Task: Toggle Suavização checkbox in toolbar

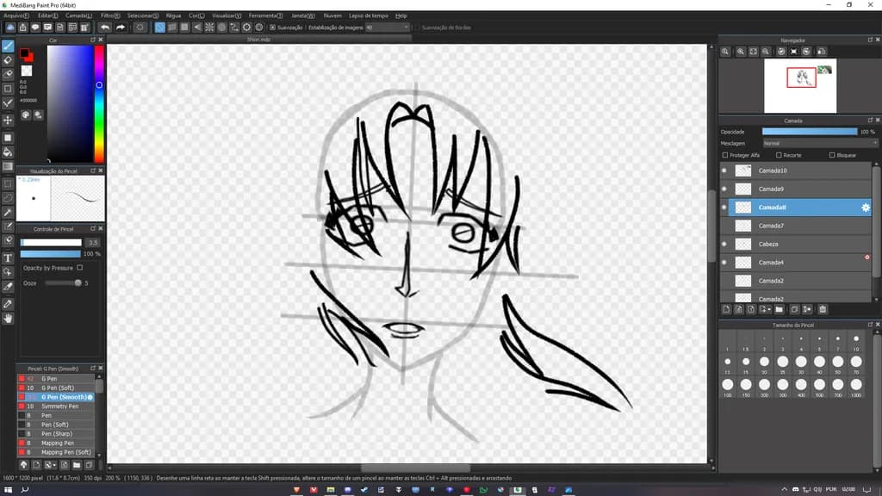Action: [x=273, y=27]
